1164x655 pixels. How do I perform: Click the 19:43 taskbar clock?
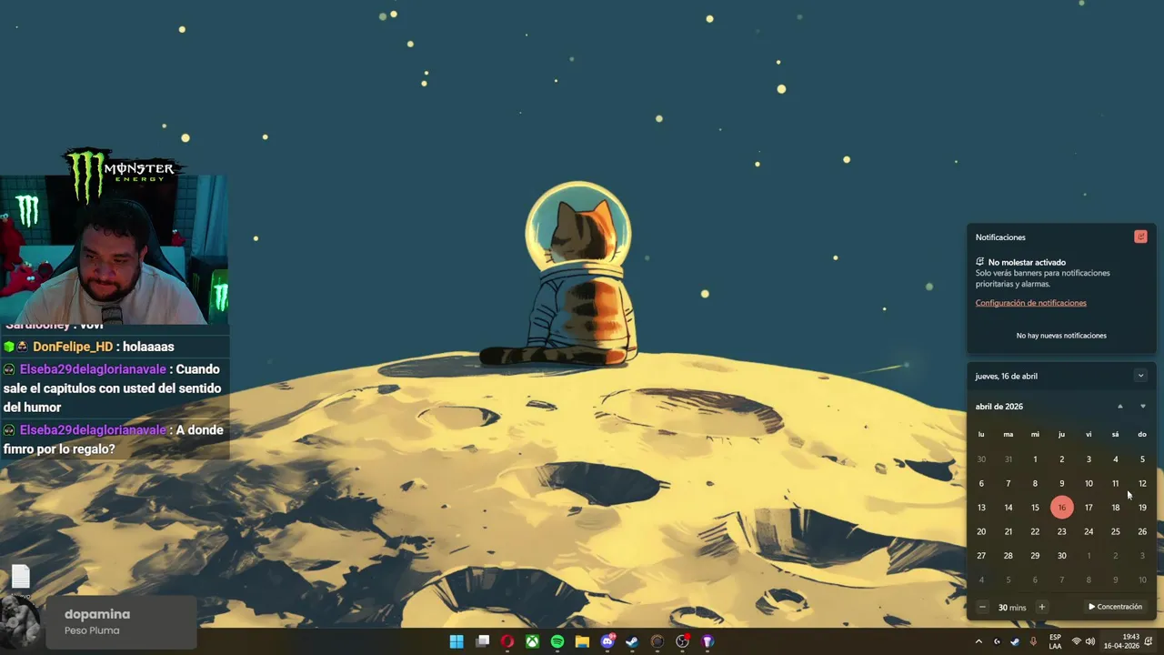1121,641
